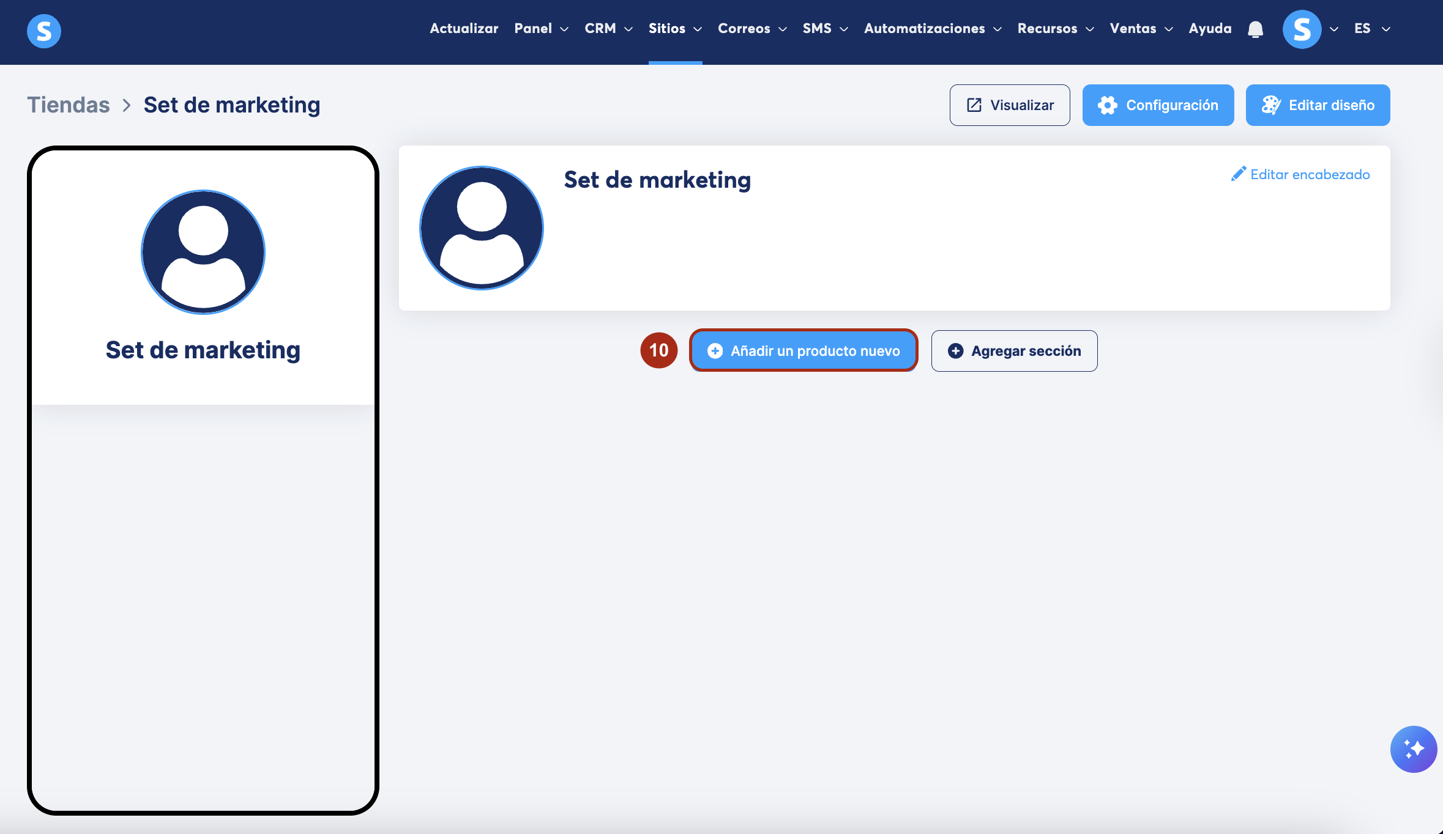
Task: Click the pencil icon for Editar encabezado
Action: [1239, 174]
